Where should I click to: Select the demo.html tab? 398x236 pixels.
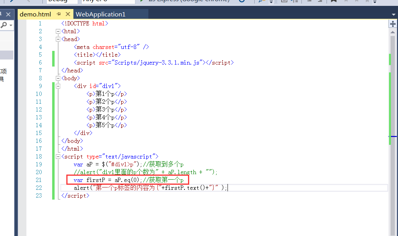pyautogui.click(x=35, y=14)
